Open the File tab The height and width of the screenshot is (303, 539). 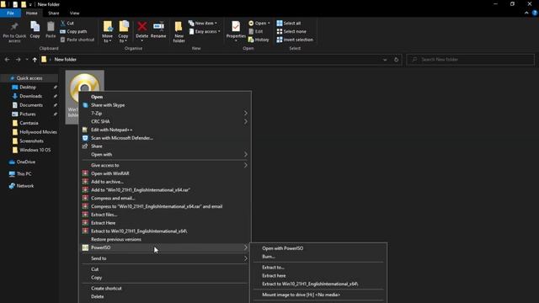tap(10, 13)
